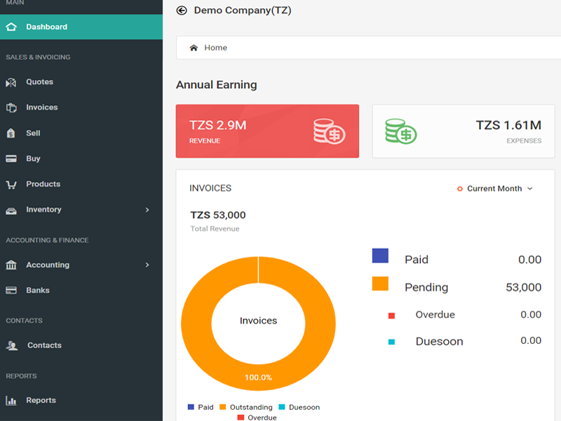Toggle the Paid series in chart legend

coord(201,407)
